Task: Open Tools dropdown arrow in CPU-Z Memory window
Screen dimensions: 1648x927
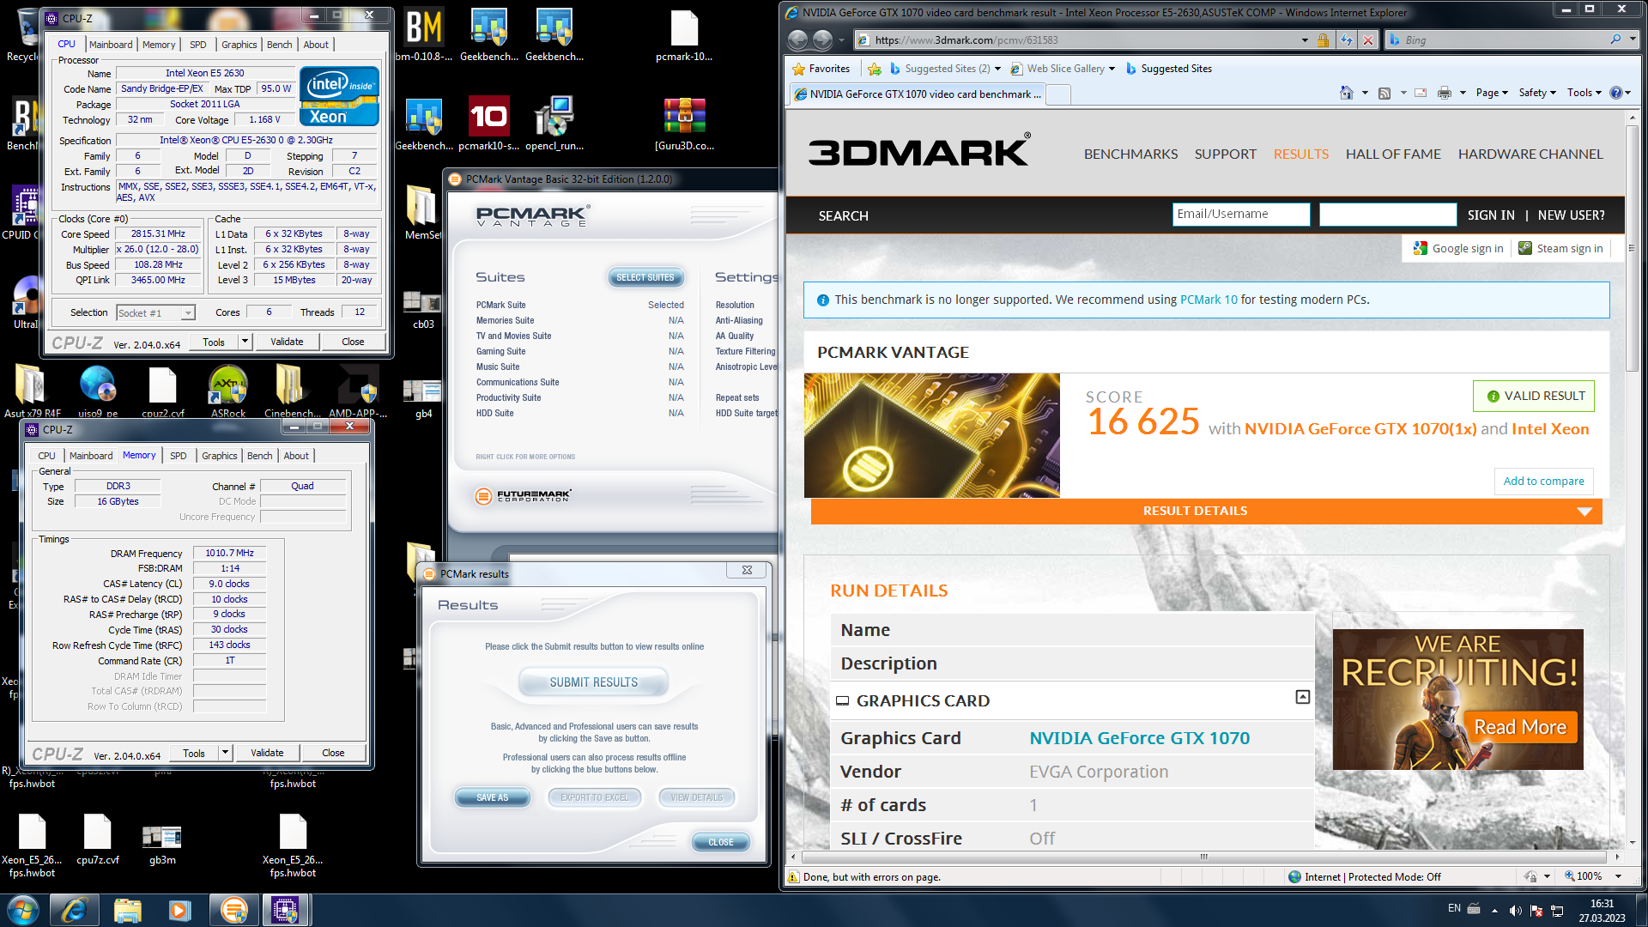Action: point(225,753)
